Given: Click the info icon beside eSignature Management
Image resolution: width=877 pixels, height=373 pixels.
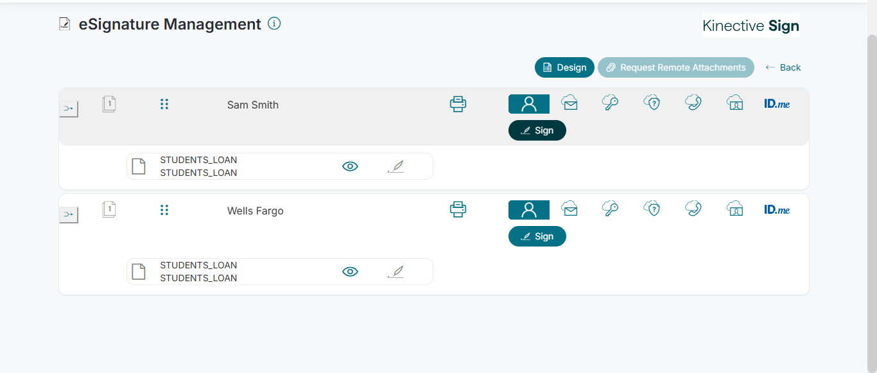Looking at the screenshot, I should pos(274,24).
